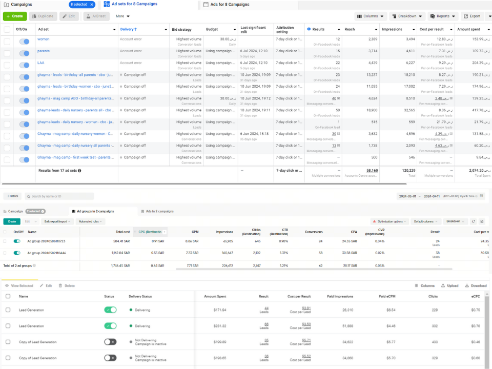Clear the 8 selected campaigns filter
The image size is (492, 369).
(91, 5)
